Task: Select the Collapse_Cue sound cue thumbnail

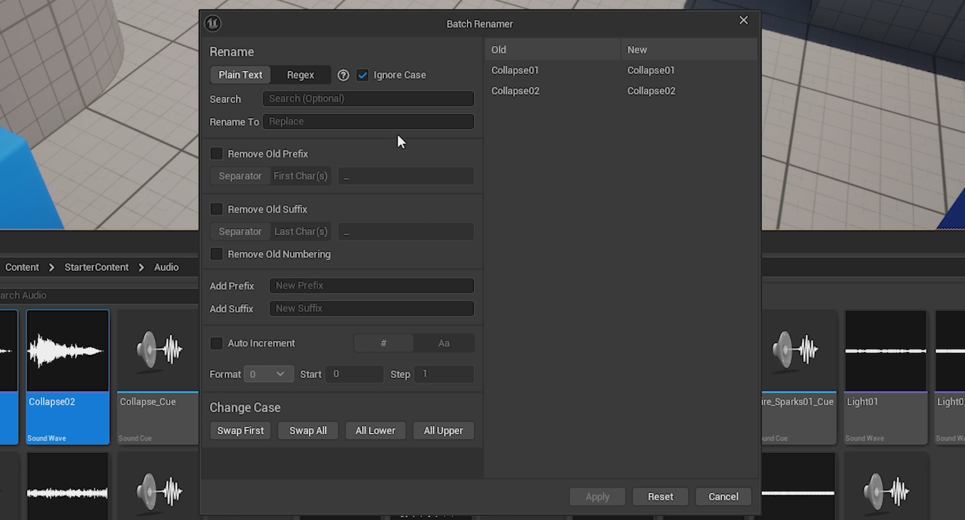Action: (157, 350)
